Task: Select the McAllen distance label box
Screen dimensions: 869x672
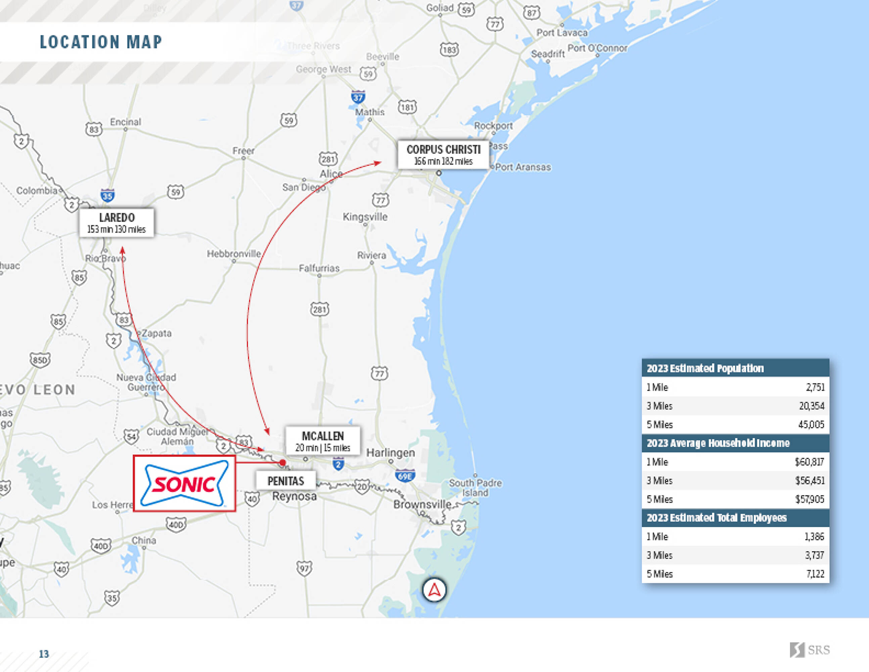Action: point(323,441)
